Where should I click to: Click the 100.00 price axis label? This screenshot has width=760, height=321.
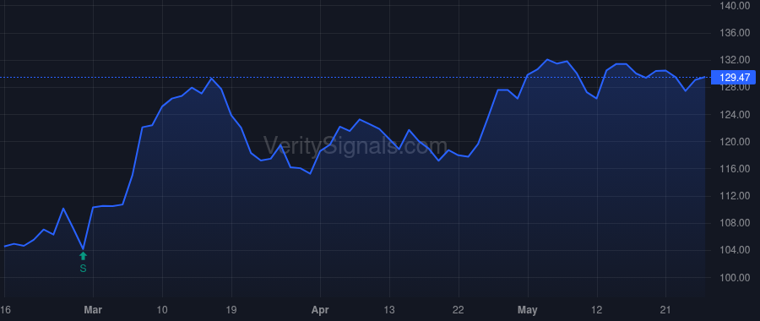click(735, 277)
